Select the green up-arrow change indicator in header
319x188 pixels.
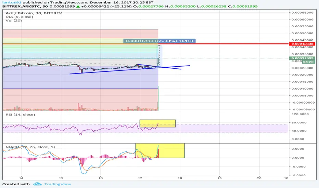78,6
